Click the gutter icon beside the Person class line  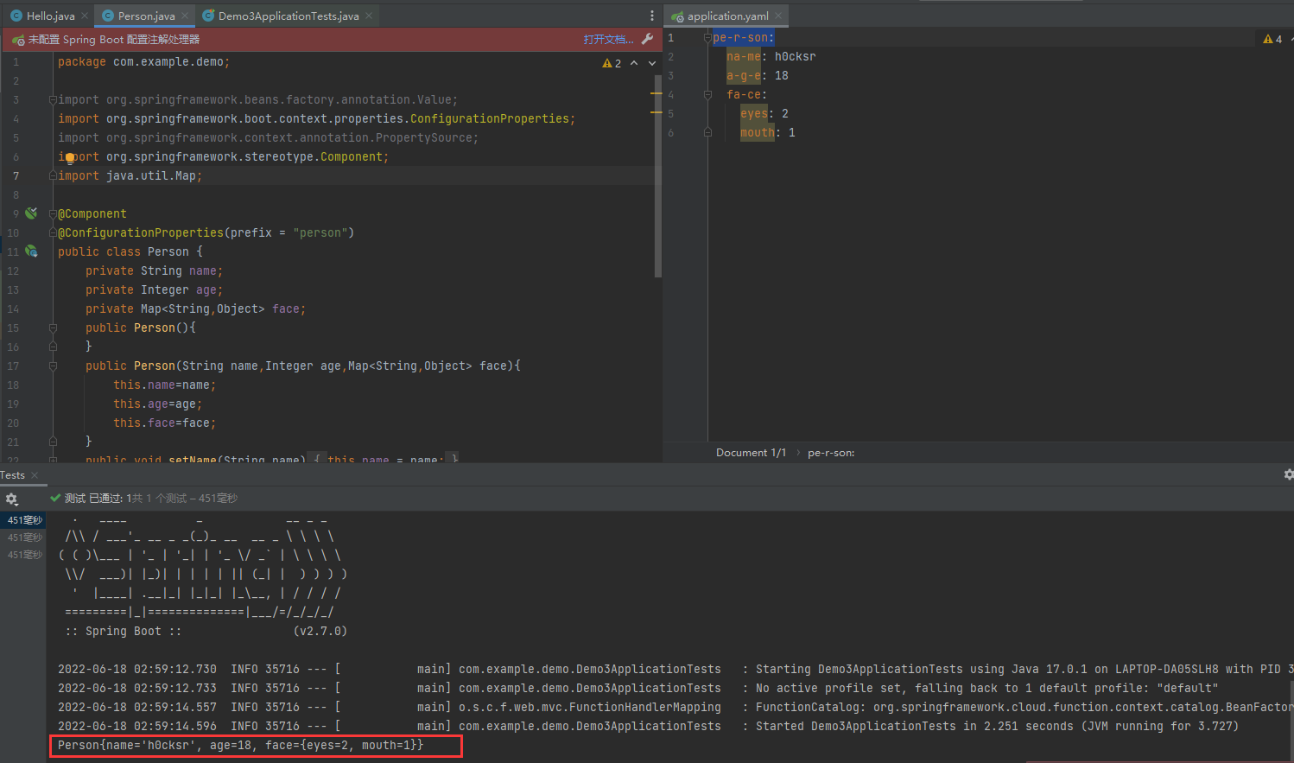31,251
